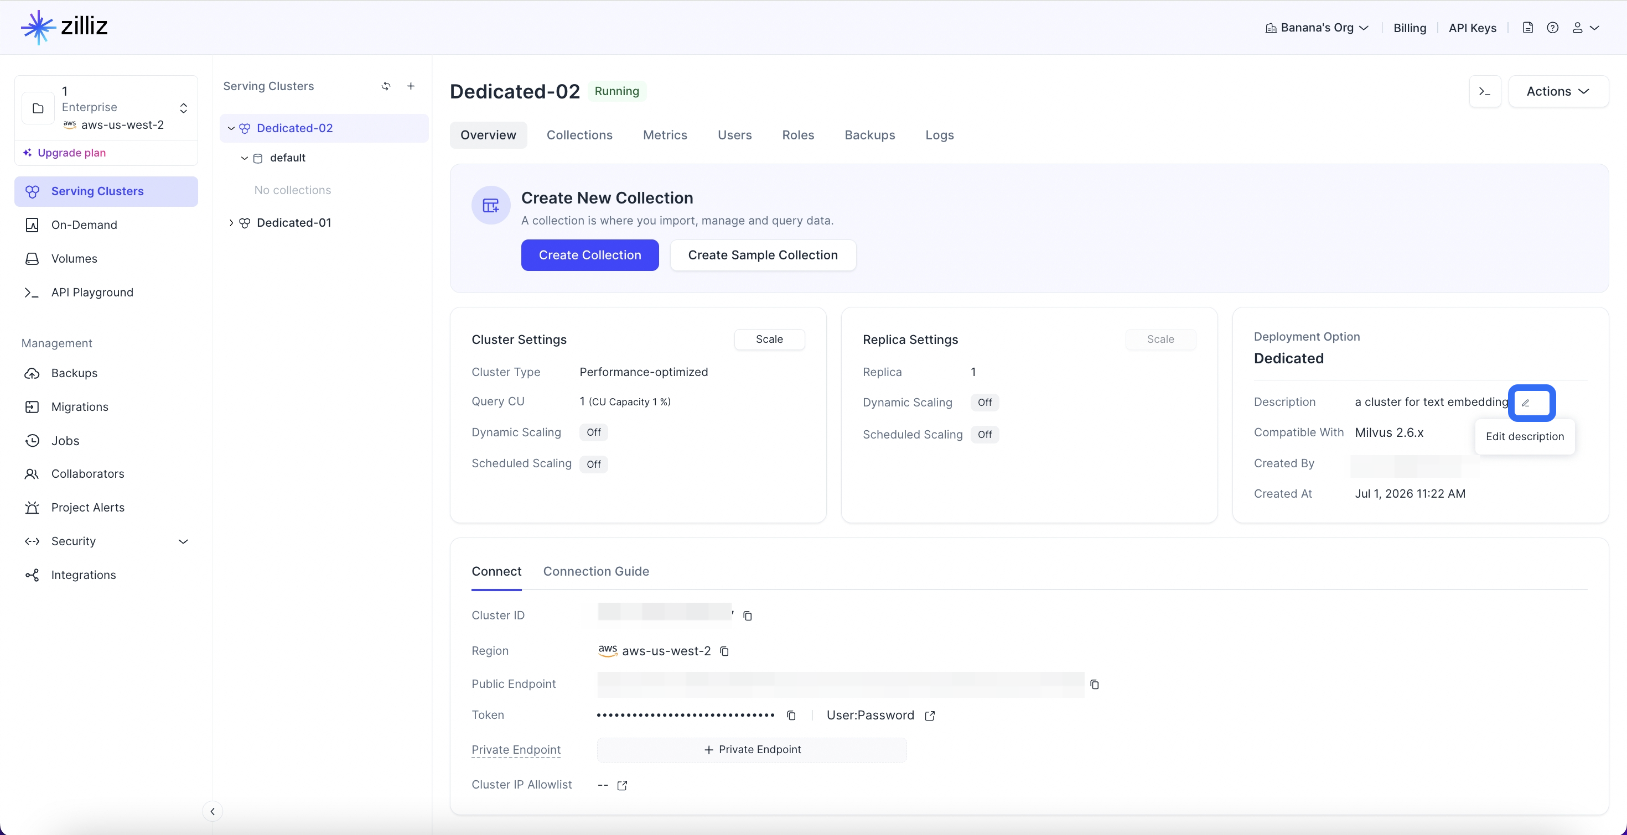Collapse the sidebar with arrow button
The width and height of the screenshot is (1627, 835).
point(212,812)
